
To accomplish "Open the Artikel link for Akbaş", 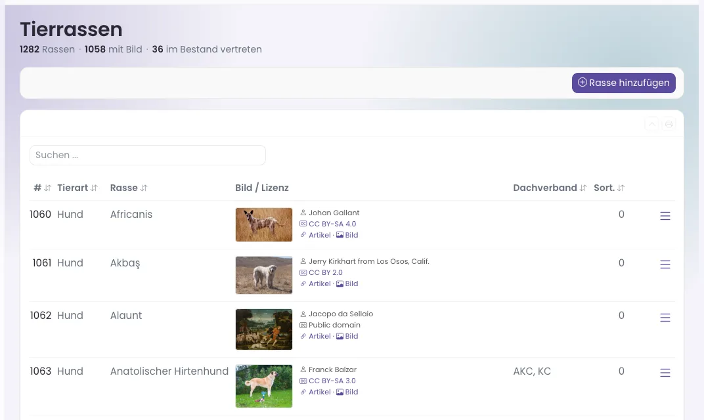I will [x=319, y=283].
